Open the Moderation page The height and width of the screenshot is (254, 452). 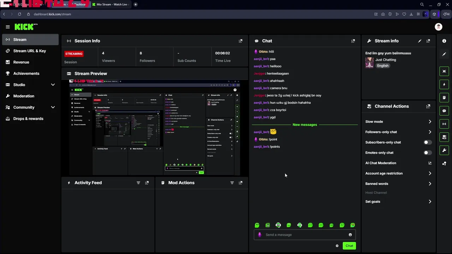point(30,96)
